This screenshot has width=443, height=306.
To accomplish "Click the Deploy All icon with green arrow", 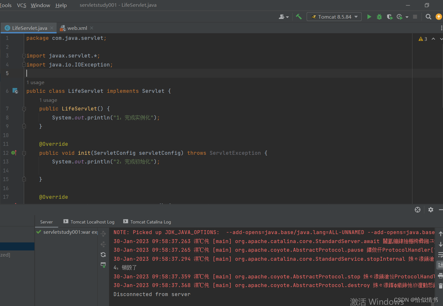I will click(103, 265).
